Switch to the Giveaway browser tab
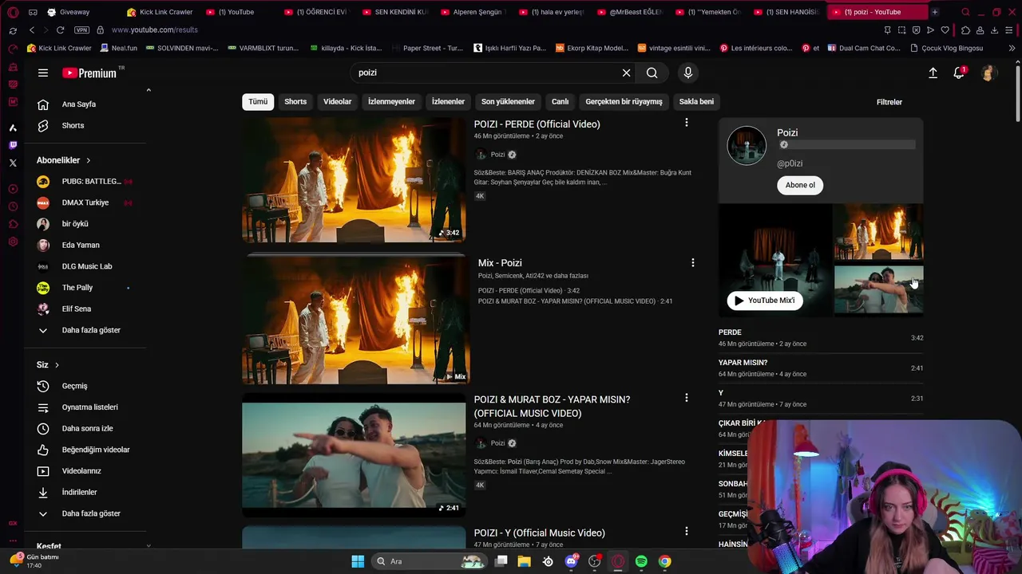The width and height of the screenshot is (1022, 574). pos(68,12)
